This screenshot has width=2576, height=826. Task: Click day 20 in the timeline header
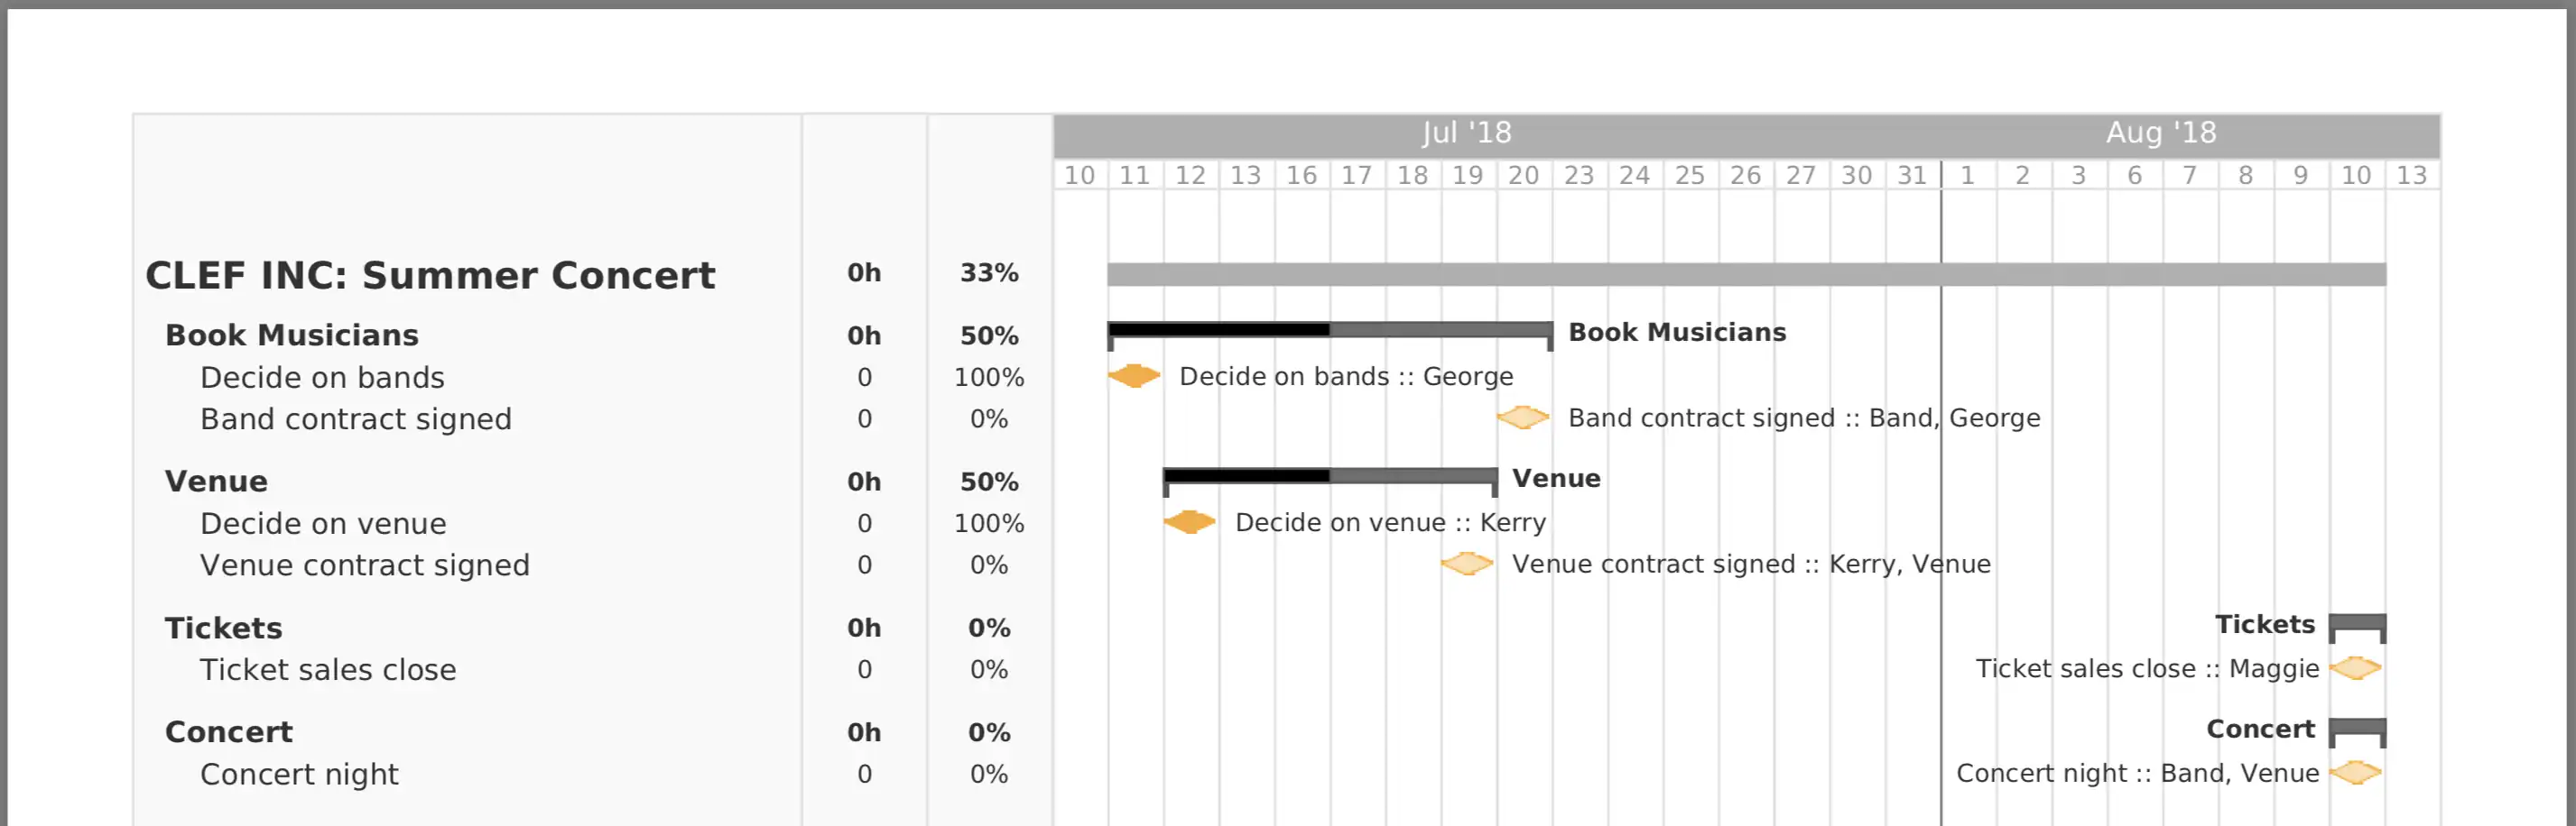click(x=1523, y=176)
